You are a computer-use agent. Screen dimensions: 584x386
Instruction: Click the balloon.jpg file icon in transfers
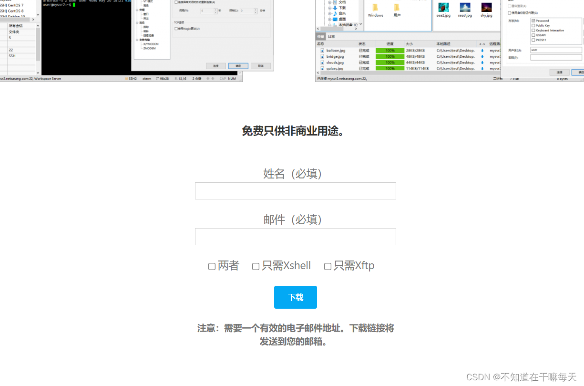[322, 50]
